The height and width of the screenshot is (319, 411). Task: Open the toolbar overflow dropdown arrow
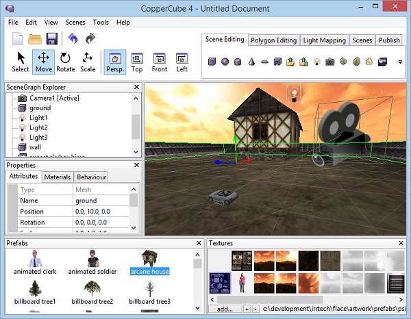point(400,62)
